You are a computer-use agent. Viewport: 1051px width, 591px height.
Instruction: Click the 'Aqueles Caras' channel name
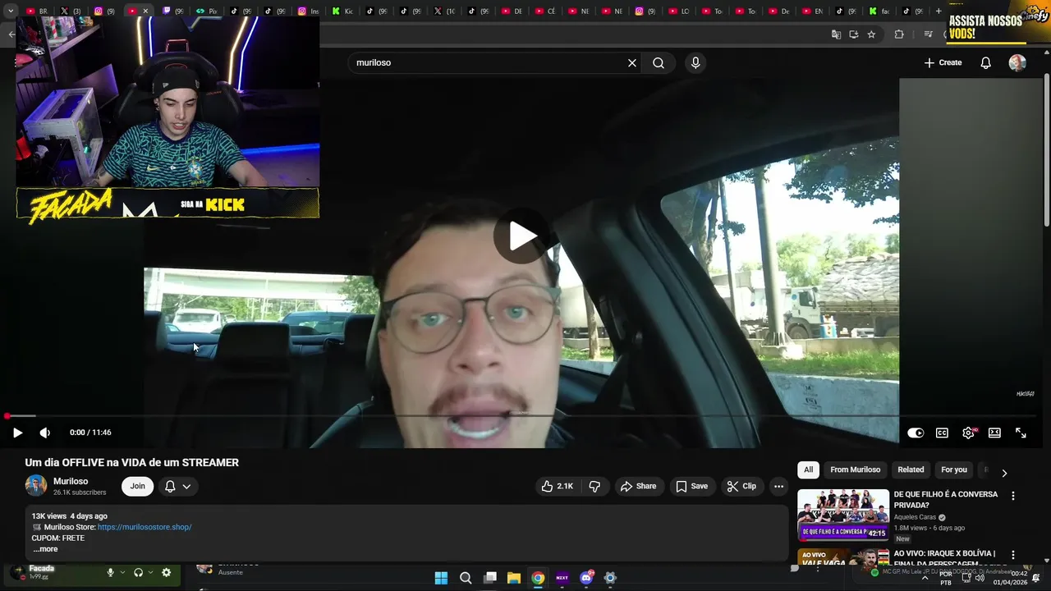pyautogui.click(x=915, y=517)
